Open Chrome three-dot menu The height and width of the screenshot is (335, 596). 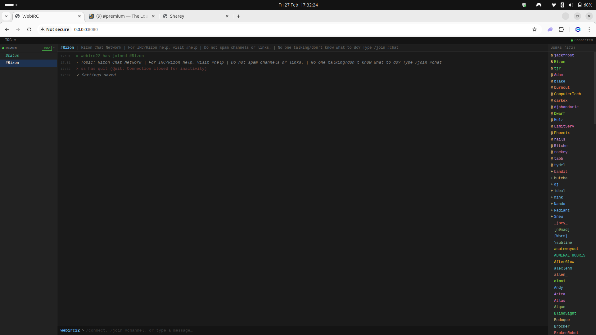tap(589, 29)
